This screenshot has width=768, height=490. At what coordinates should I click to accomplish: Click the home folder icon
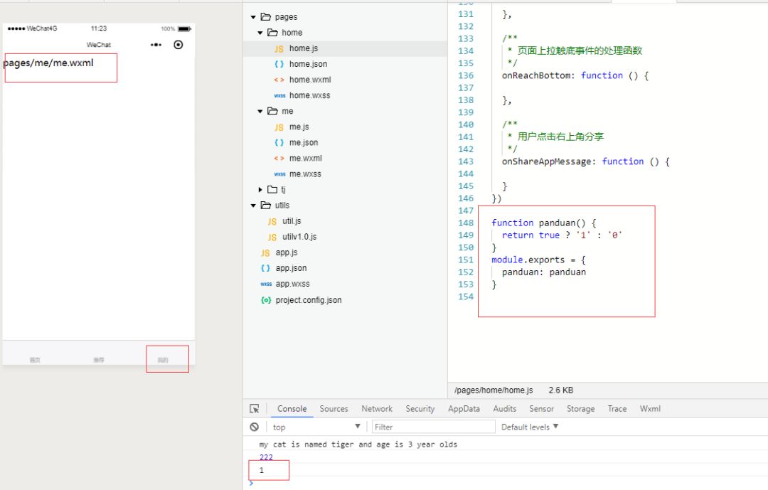point(272,32)
